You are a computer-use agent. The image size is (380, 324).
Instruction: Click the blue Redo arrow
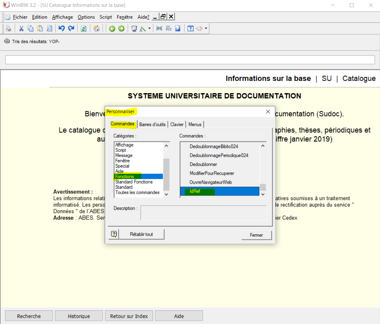71,29
